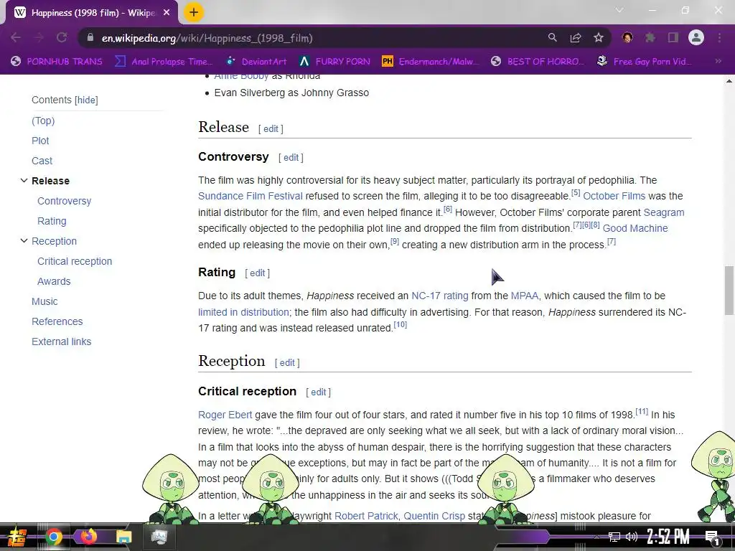
Task: Close the Happiness (1998 film) tab
Action: (x=167, y=13)
